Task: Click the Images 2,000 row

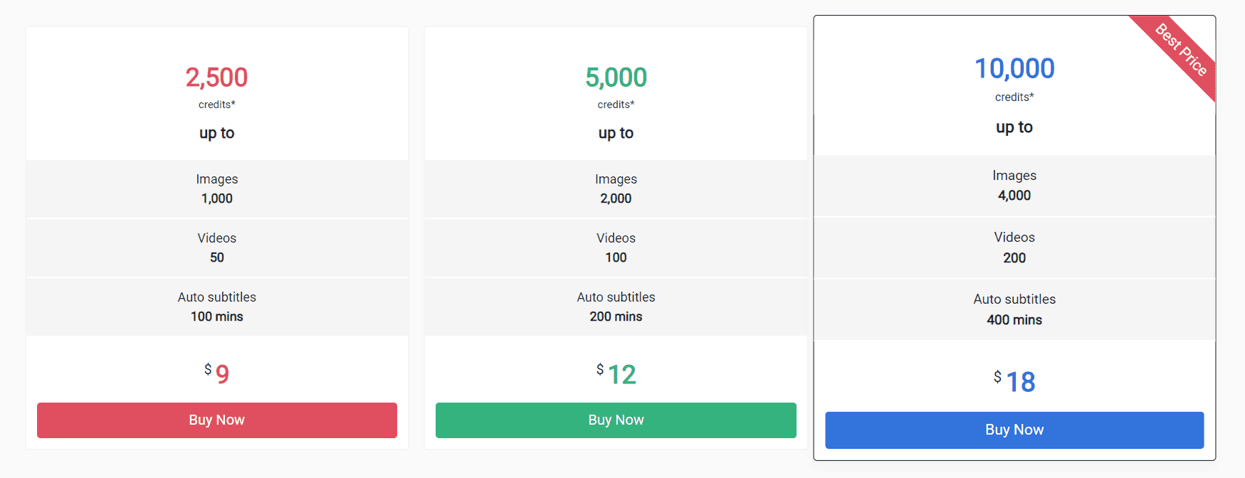Action: (616, 189)
